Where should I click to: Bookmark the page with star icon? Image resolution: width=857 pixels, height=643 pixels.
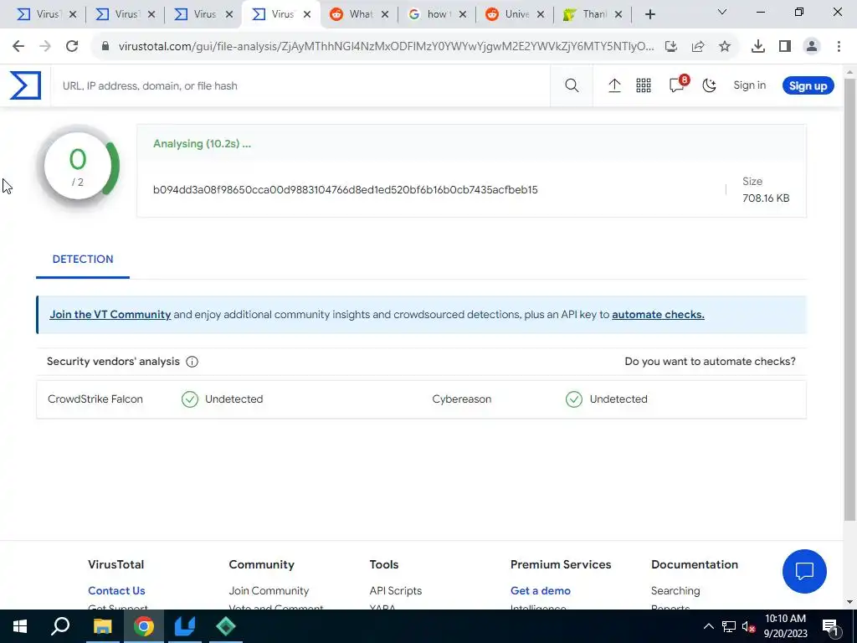click(725, 47)
